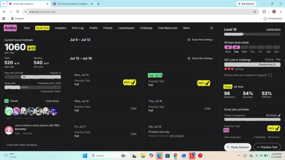Expand the tab search chevron in Chrome
285x160 pixels.
click(x=4, y=4)
